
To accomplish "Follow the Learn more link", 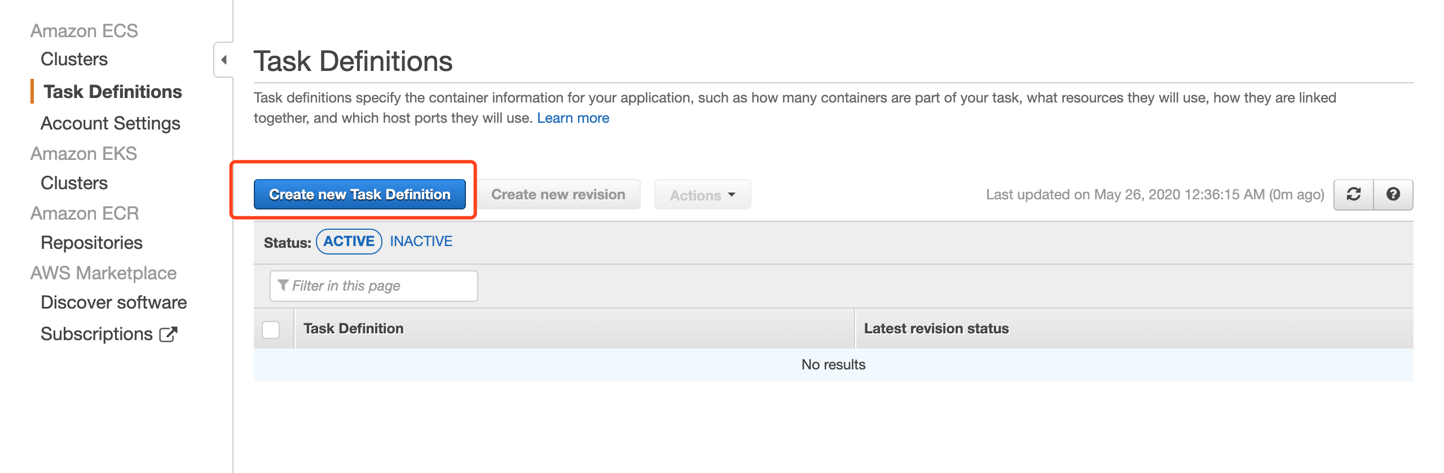I will pyautogui.click(x=573, y=118).
